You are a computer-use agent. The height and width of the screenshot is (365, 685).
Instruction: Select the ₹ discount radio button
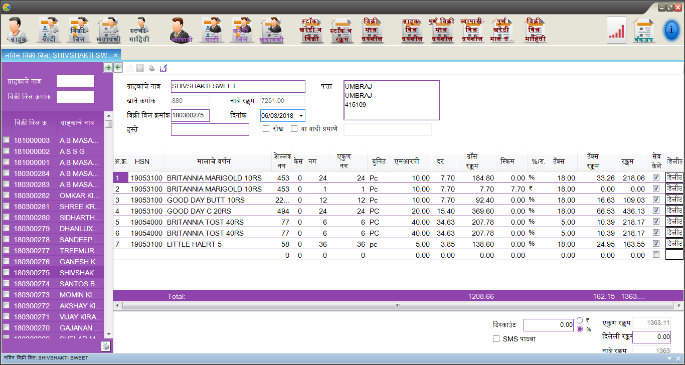[x=580, y=320]
